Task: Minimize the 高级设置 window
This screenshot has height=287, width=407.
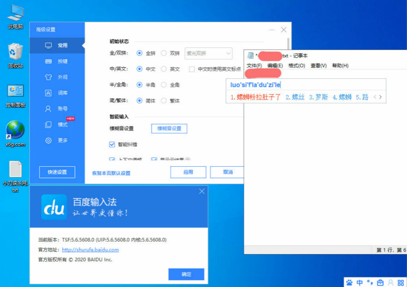Action: [272, 30]
